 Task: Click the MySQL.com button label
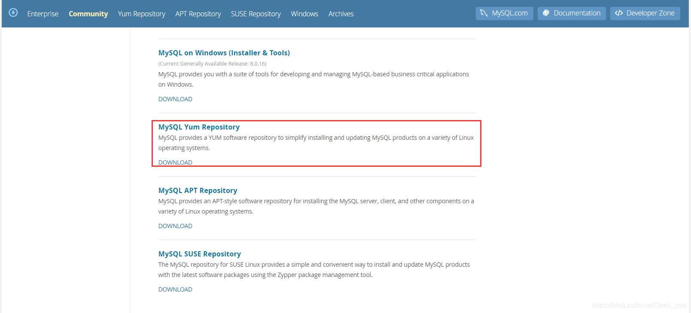(510, 13)
